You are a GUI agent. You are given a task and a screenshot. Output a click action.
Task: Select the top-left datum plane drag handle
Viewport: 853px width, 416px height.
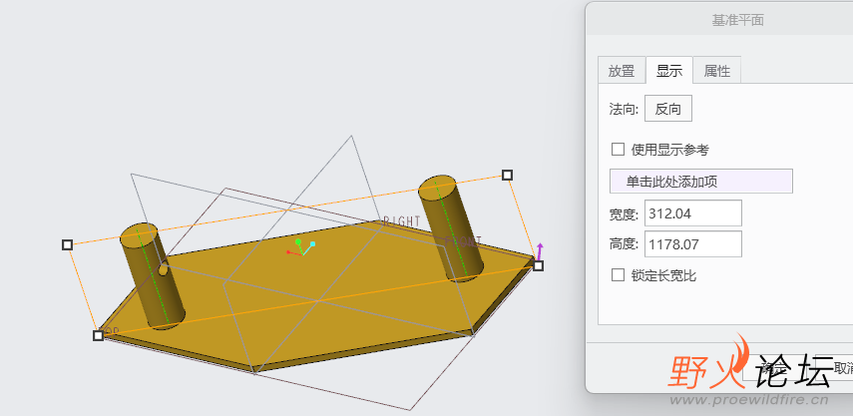(x=67, y=244)
